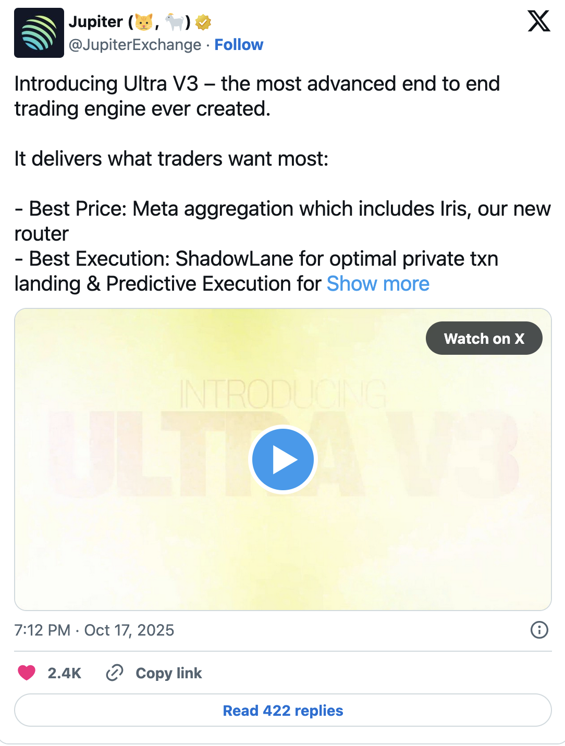Follow the Jupiter account

click(x=239, y=45)
